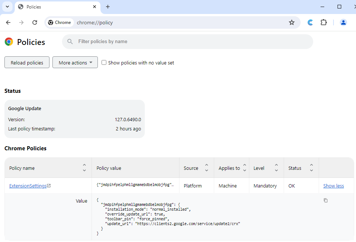The width and height of the screenshot is (356, 242).
Task: Click the '2 hours ago' timestamp
Action: click(x=128, y=129)
